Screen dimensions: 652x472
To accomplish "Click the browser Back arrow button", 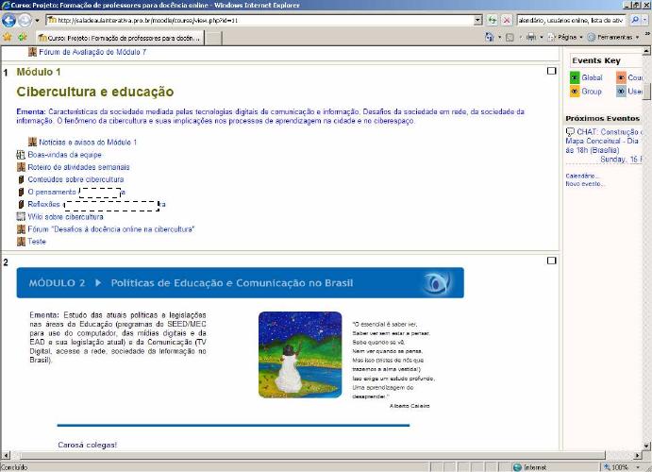I will [x=9, y=20].
